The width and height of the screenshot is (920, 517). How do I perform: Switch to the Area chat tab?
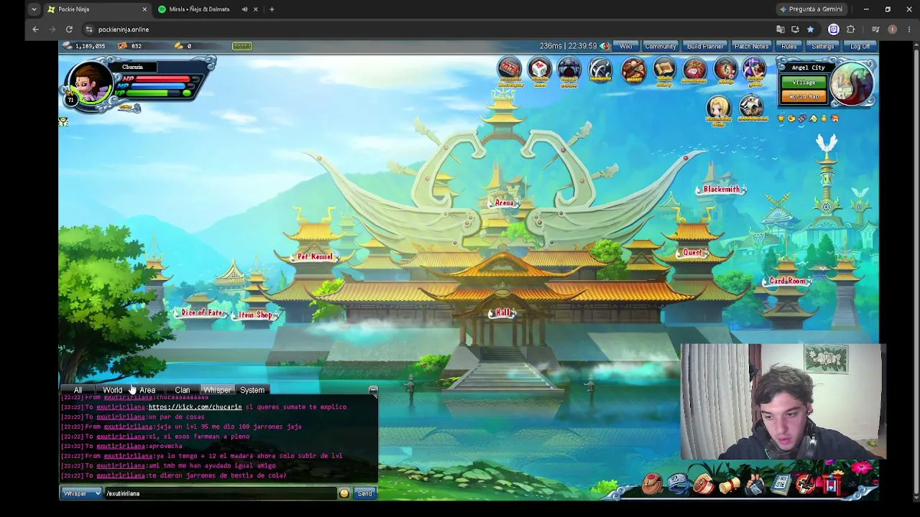(x=147, y=390)
